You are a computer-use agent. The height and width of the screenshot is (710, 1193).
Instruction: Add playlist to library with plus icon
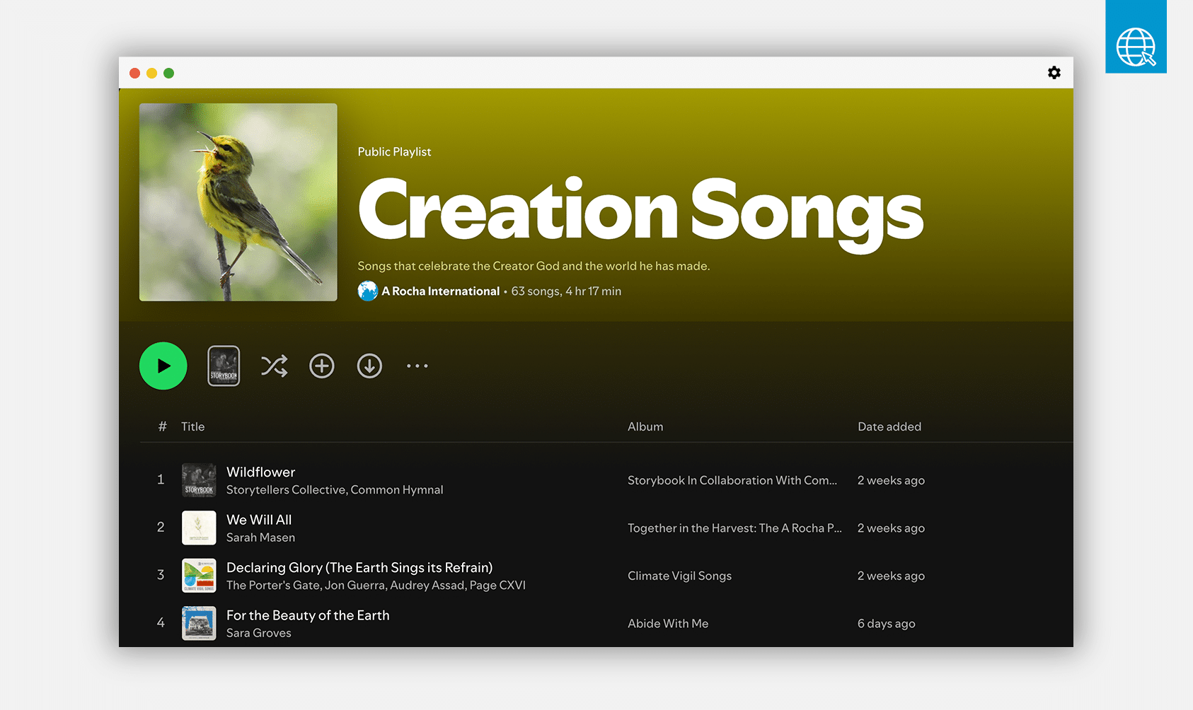tap(322, 366)
